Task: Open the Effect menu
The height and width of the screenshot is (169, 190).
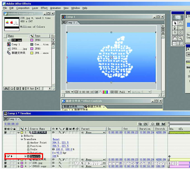Action: click(44, 8)
